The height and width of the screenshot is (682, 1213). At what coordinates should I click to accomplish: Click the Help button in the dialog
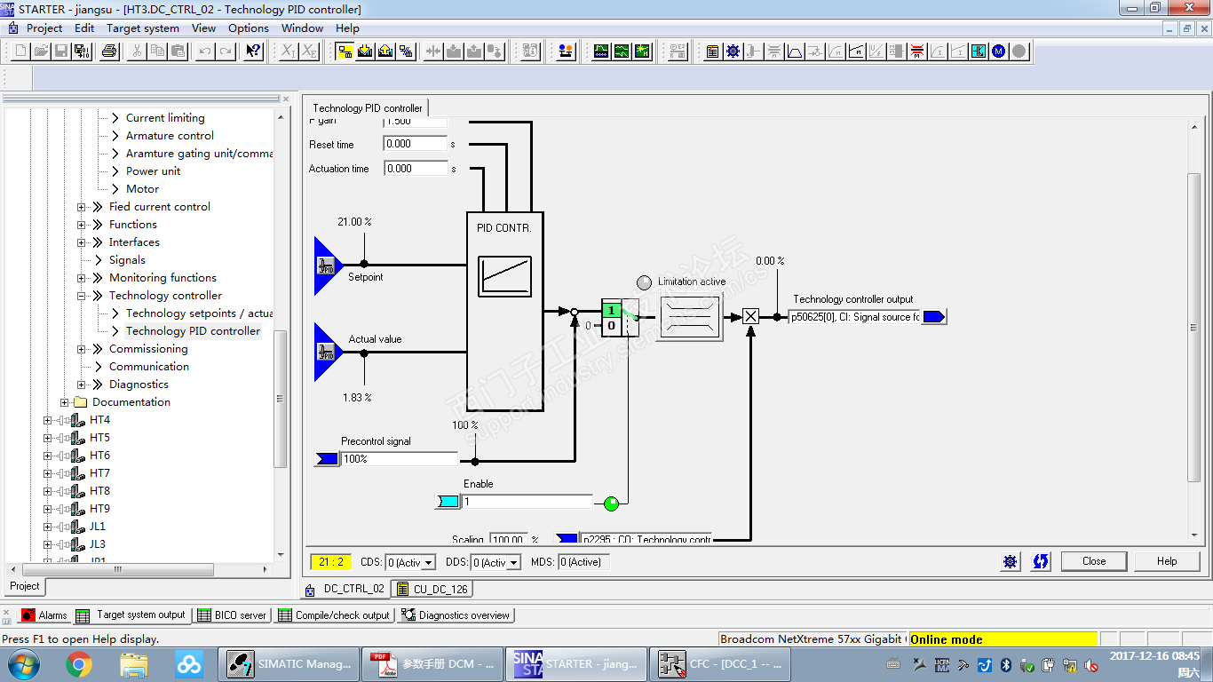pyautogui.click(x=1167, y=561)
